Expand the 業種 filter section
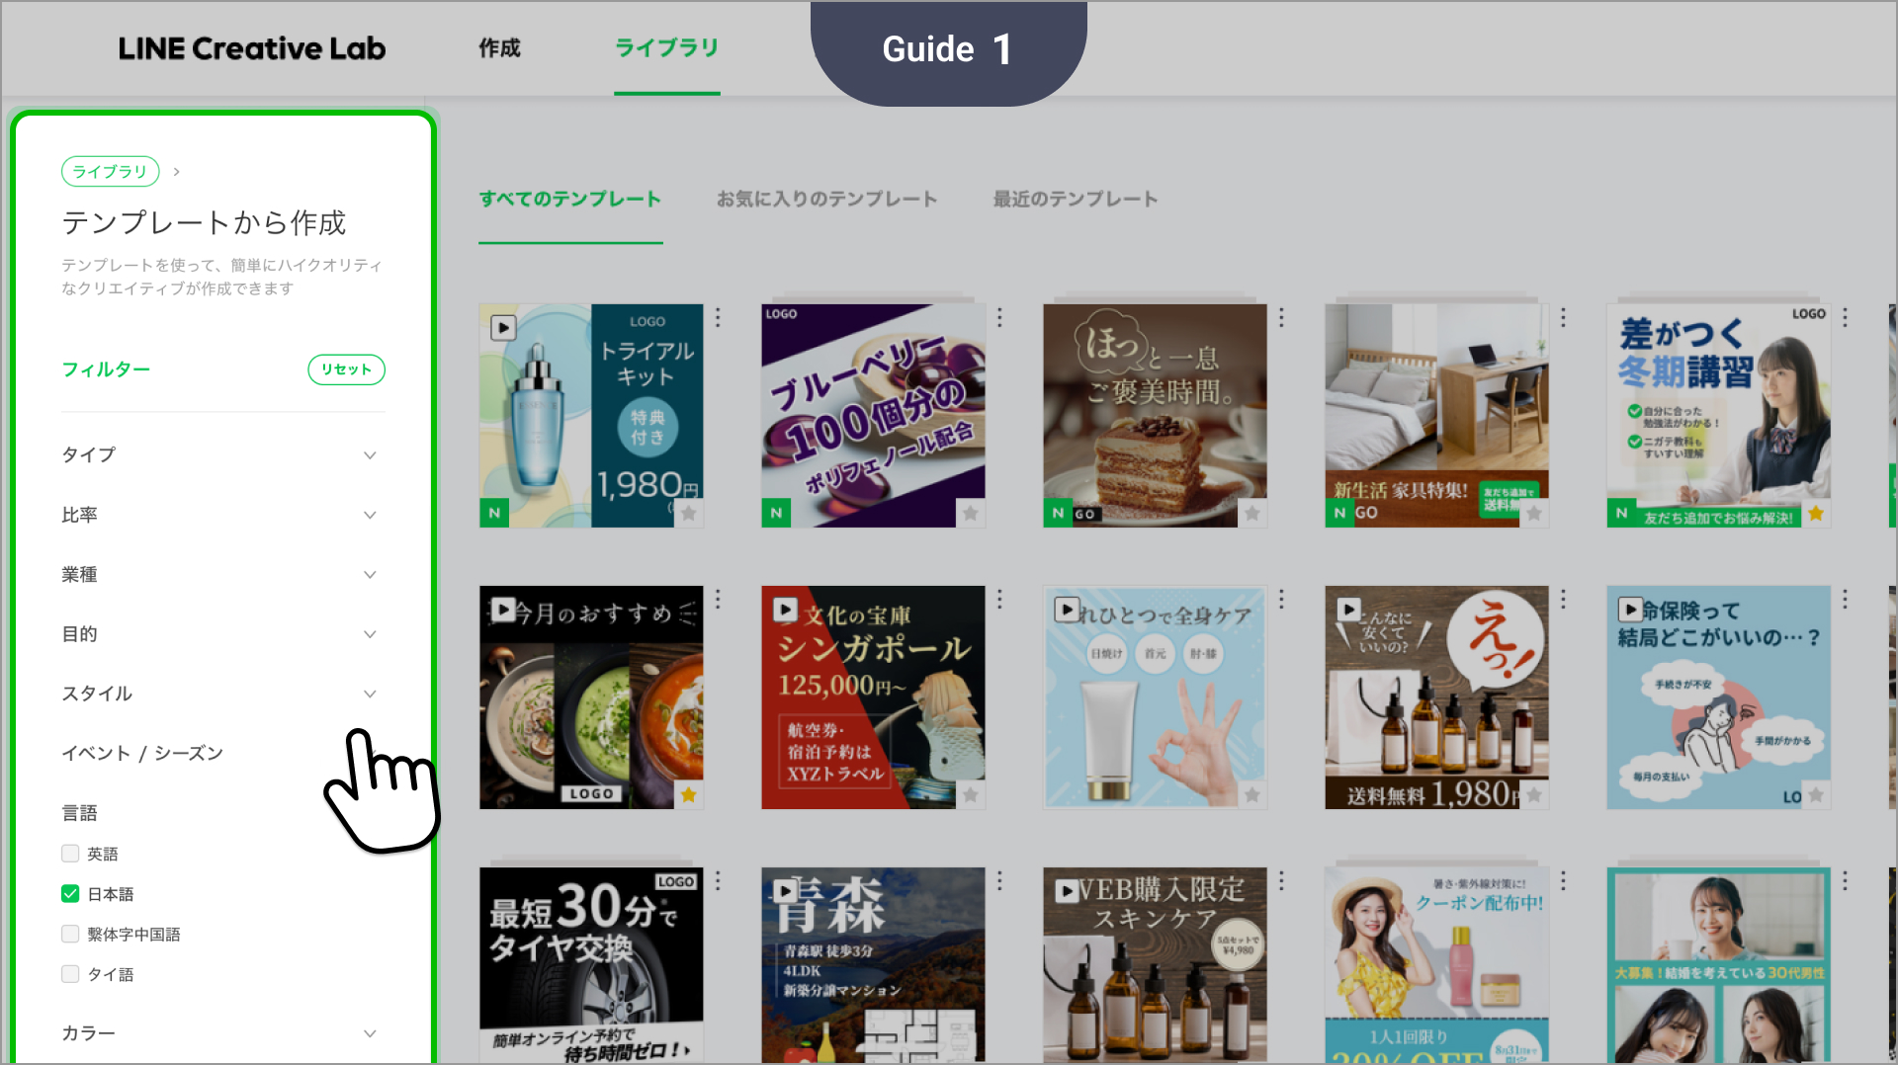The height and width of the screenshot is (1065, 1898). (x=370, y=575)
